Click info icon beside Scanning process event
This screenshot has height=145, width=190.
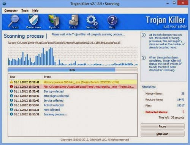tap(11, 114)
